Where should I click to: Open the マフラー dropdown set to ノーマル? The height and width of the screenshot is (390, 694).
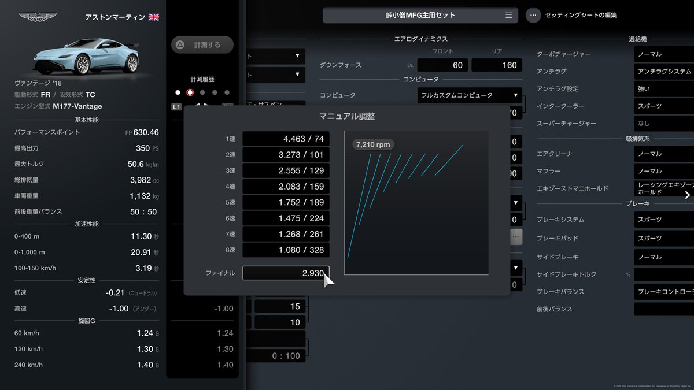click(663, 171)
